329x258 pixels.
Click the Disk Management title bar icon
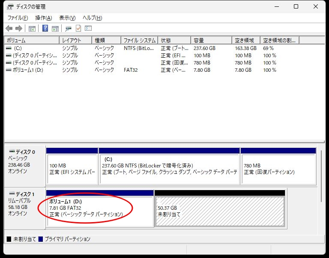point(10,7)
